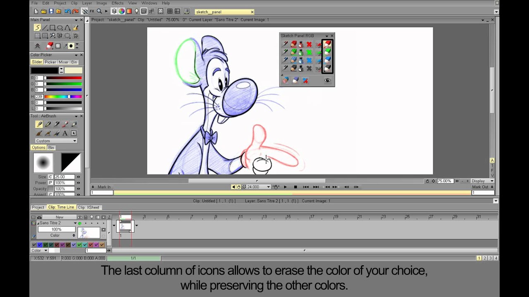Adjust the red R color slider
This screenshot has height=297, width=529.
pos(63,78)
